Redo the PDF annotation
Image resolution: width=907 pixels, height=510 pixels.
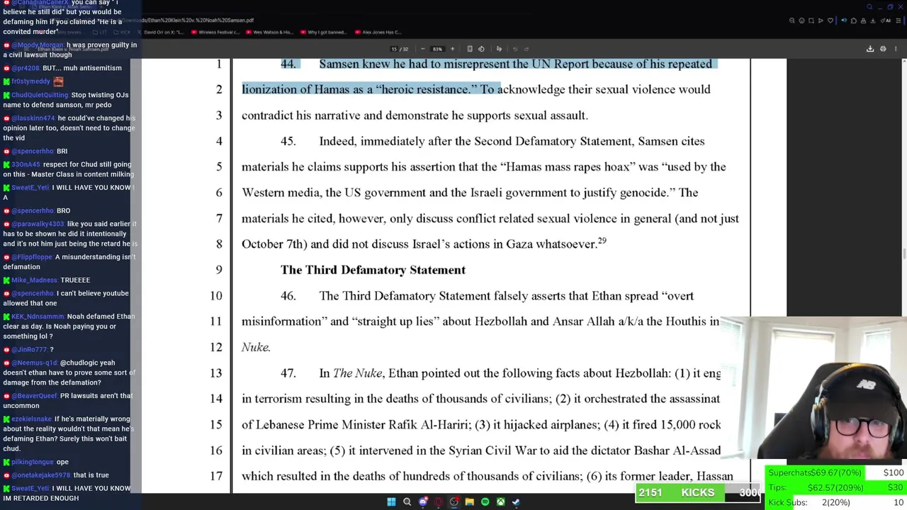526,49
